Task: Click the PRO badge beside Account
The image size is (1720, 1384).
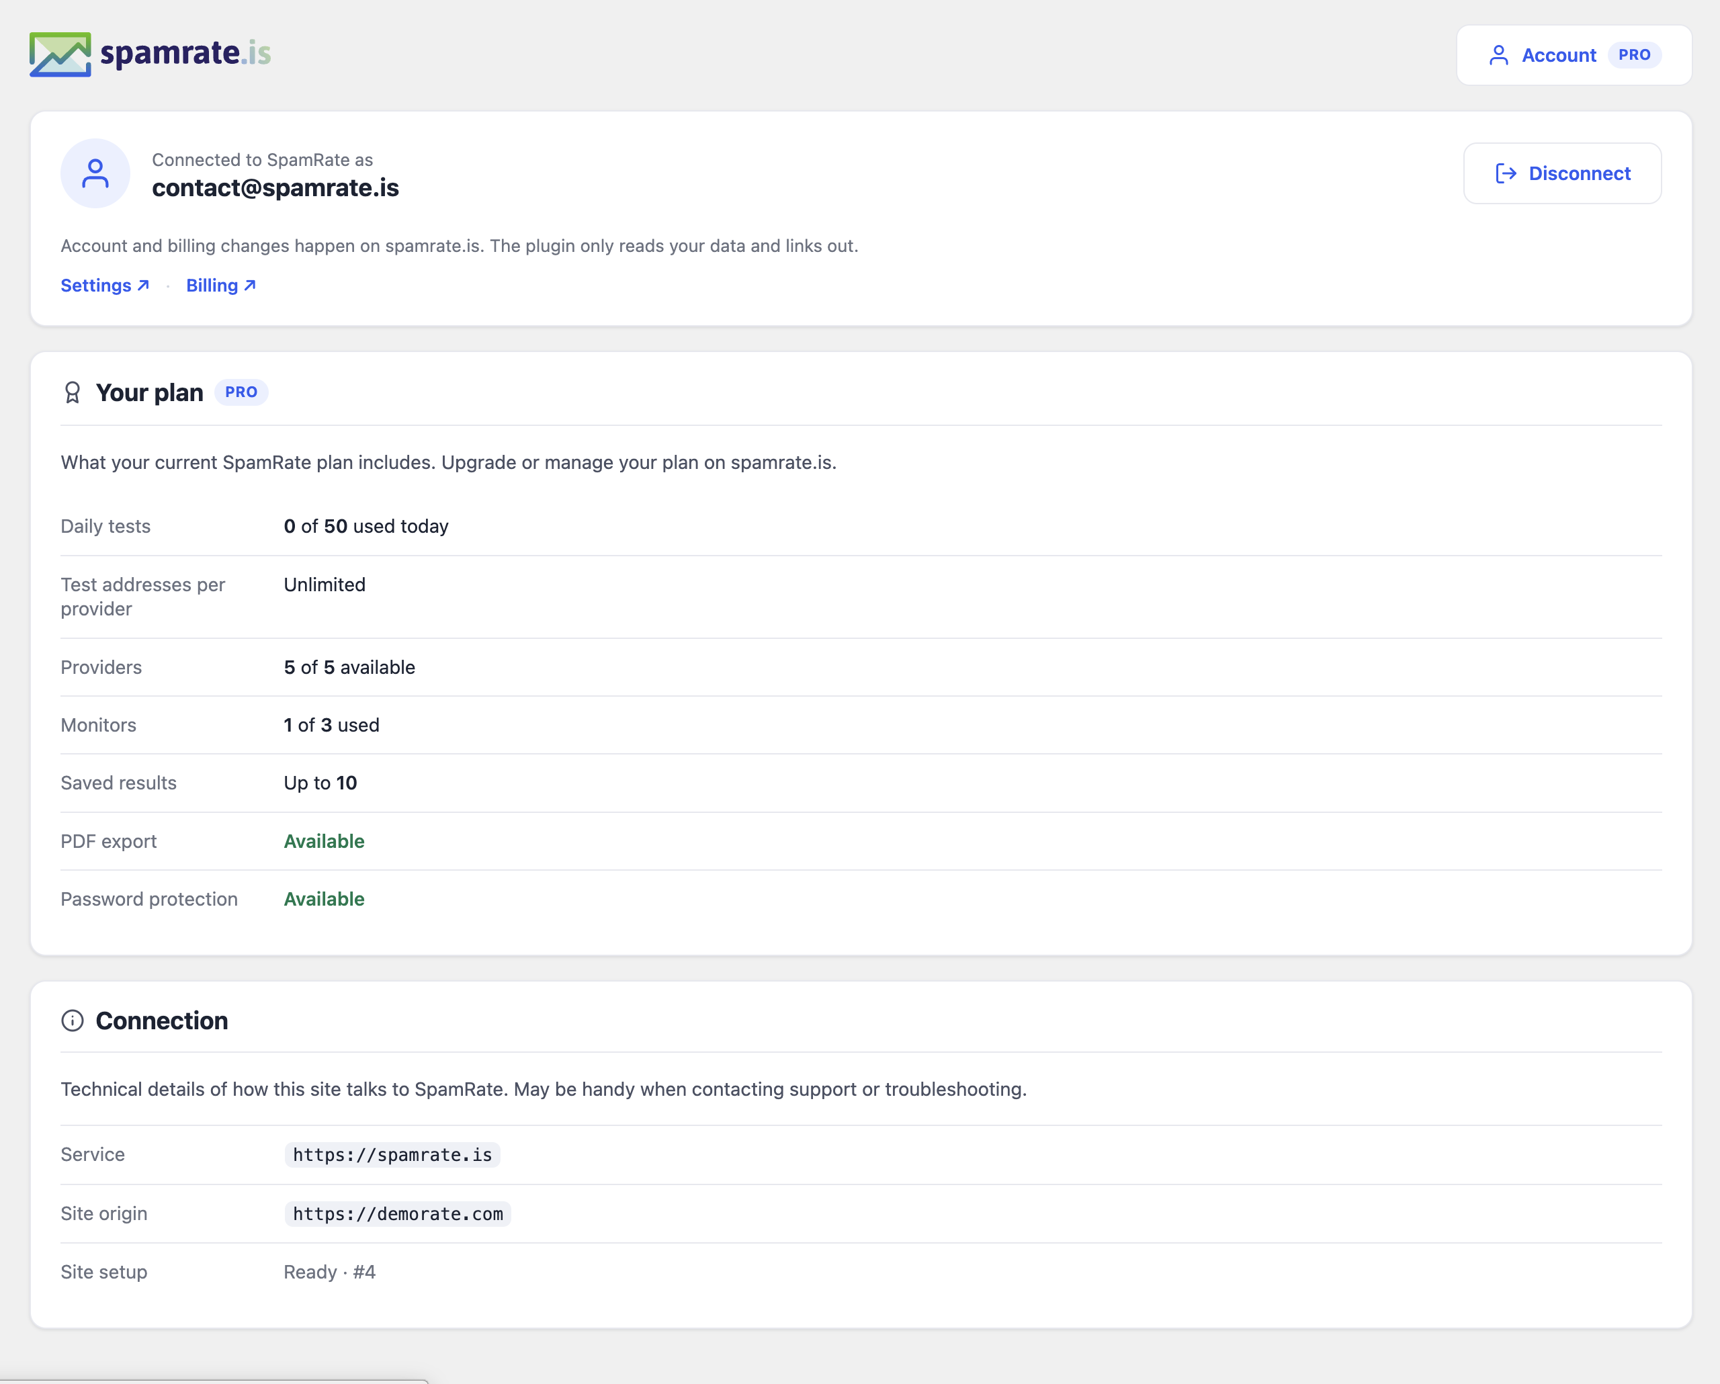Action: click(x=1634, y=55)
